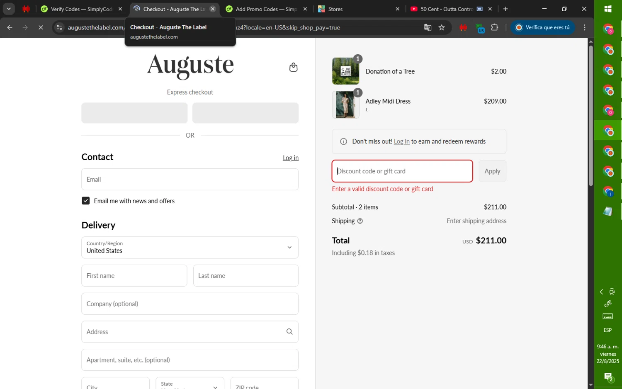Click the ESP language indicator

(x=607, y=330)
